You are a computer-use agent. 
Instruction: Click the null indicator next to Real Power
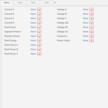coord(39,27)
